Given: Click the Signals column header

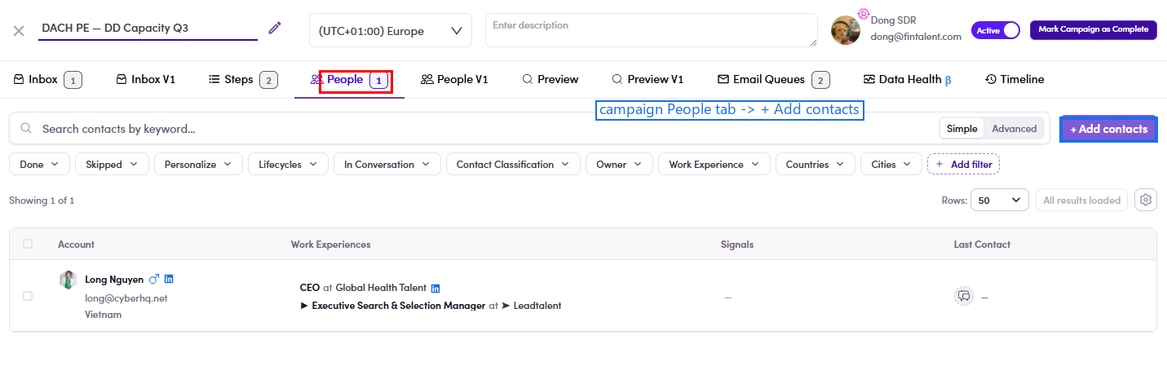Looking at the screenshot, I should click(x=737, y=245).
